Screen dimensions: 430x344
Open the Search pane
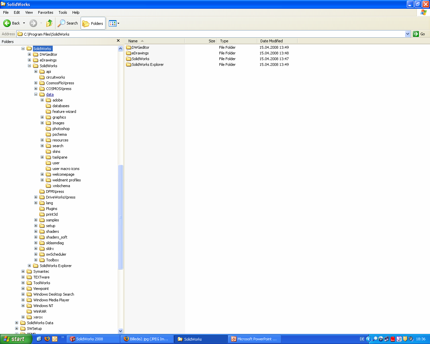click(68, 23)
